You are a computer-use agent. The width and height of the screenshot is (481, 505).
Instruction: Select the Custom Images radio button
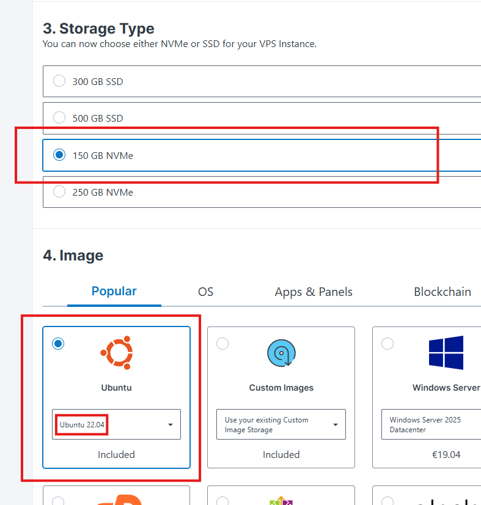point(222,344)
